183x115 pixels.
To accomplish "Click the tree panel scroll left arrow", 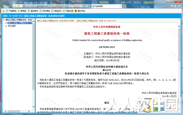I will (5, 111).
